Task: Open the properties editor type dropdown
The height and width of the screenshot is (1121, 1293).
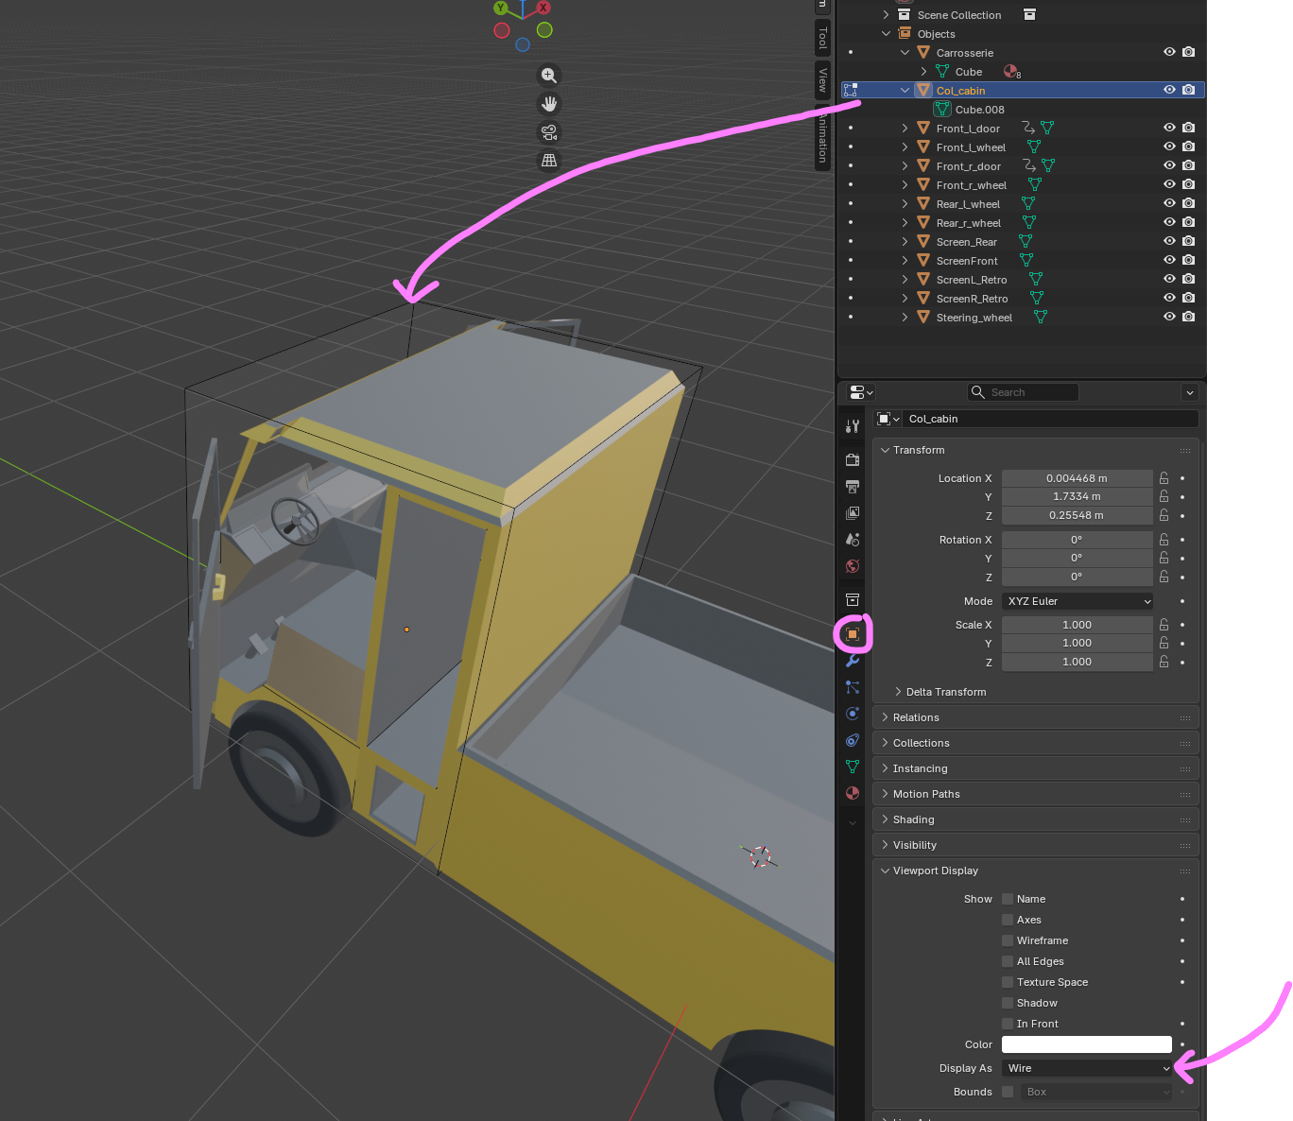Action: [x=861, y=392]
